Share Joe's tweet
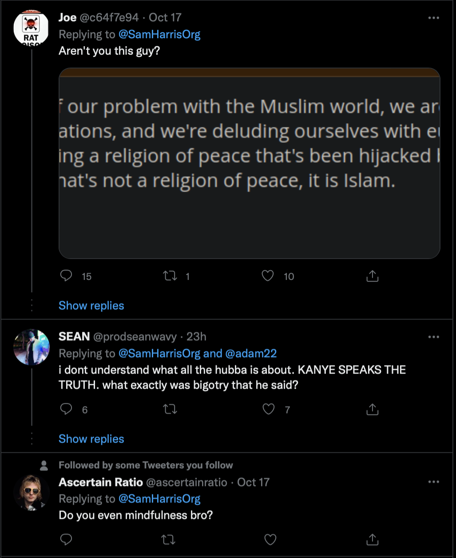 pyautogui.click(x=372, y=276)
